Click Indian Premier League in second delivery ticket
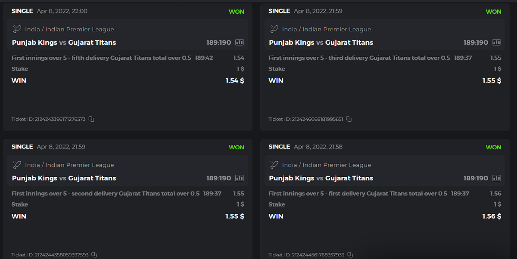The height and width of the screenshot is (259, 517). pyautogui.click(x=80, y=165)
